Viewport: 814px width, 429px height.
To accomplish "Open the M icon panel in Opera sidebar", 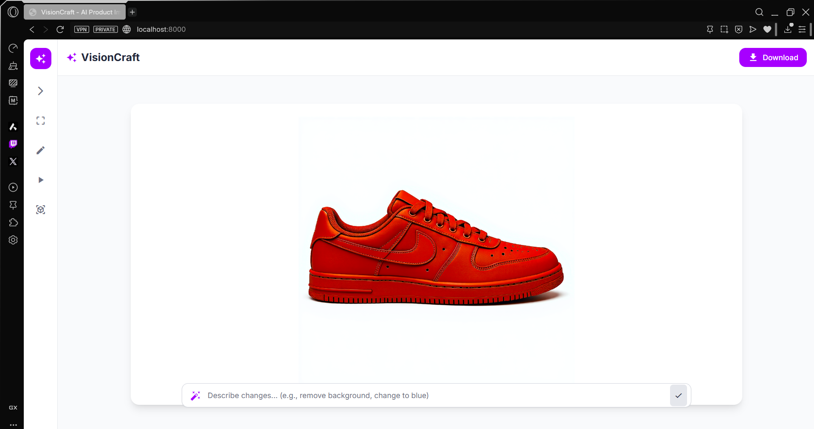I will click(x=13, y=100).
